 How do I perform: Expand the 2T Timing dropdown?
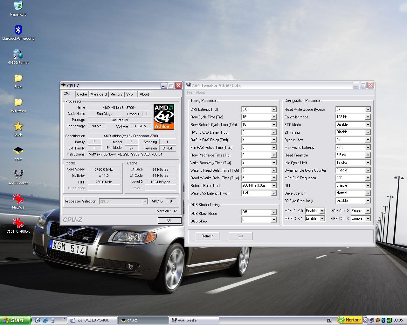(368, 132)
